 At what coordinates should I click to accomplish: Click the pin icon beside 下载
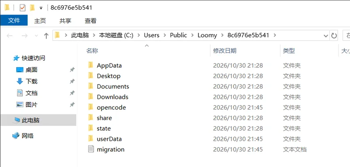tap(72, 81)
